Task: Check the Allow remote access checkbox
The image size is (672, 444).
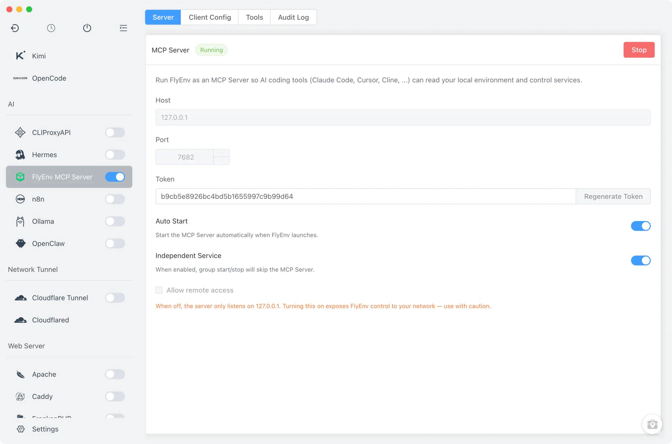Action: coord(159,290)
